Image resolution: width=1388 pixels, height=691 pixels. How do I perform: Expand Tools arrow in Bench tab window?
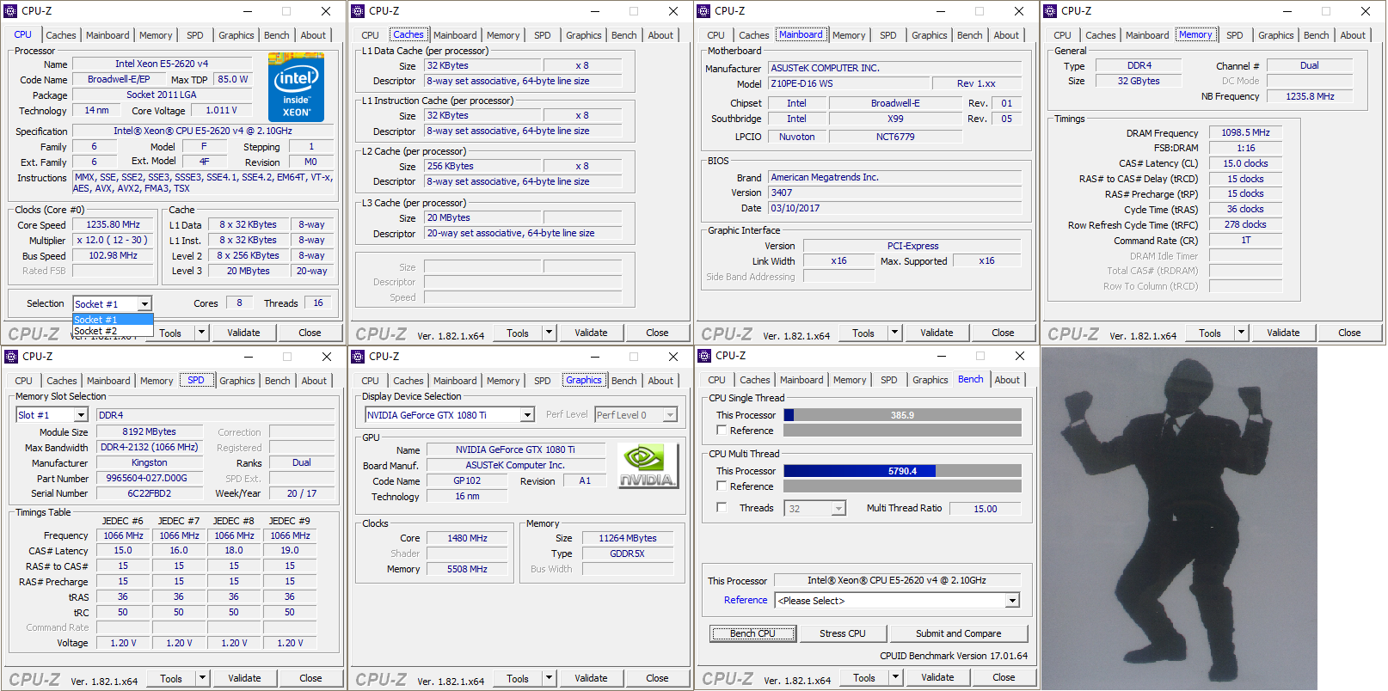895,677
